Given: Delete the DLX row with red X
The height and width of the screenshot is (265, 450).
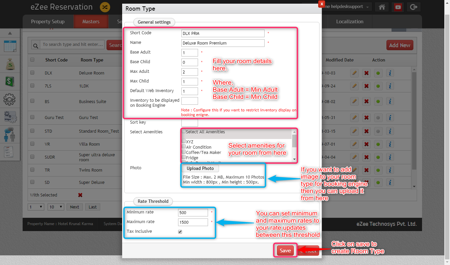Looking at the screenshot, I should click(366, 73).
